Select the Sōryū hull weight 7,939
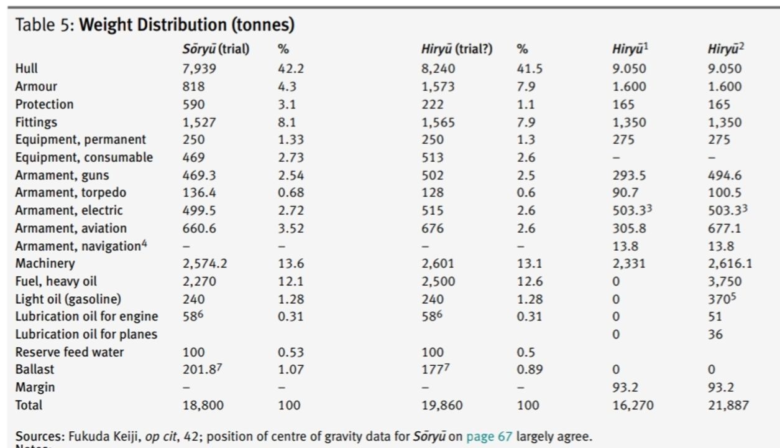 (198, 68)
